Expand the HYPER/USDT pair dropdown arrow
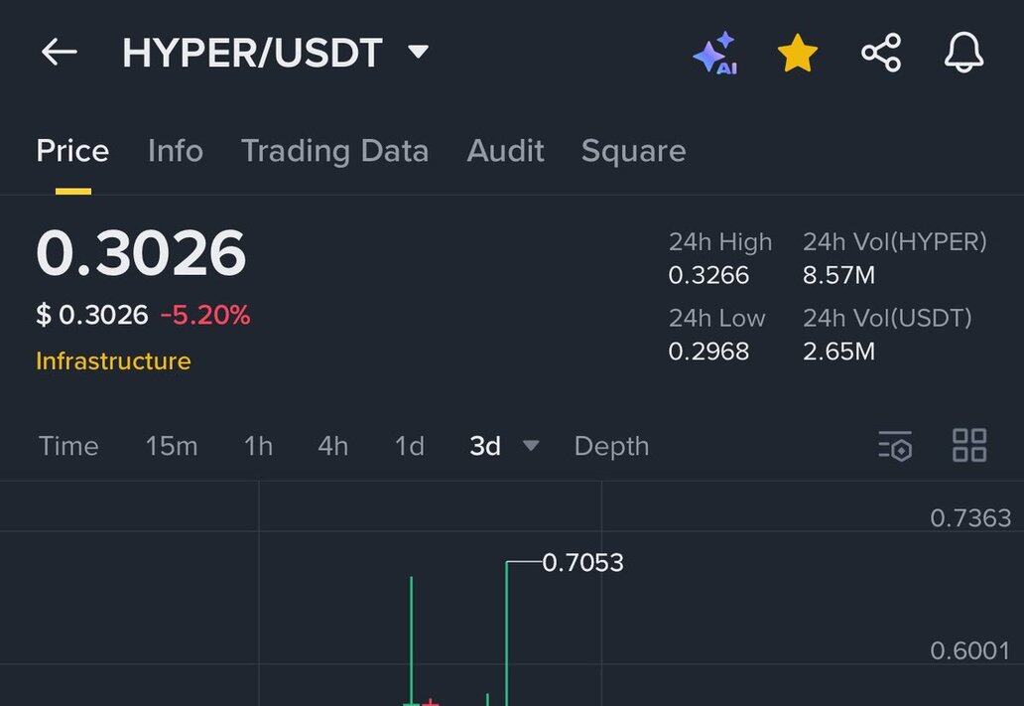Viewport: 1024px width, 706px height. point(418,51)
